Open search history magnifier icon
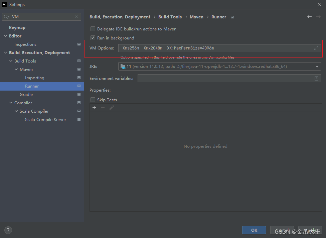The image size is (326, 238). pos(6,17)
